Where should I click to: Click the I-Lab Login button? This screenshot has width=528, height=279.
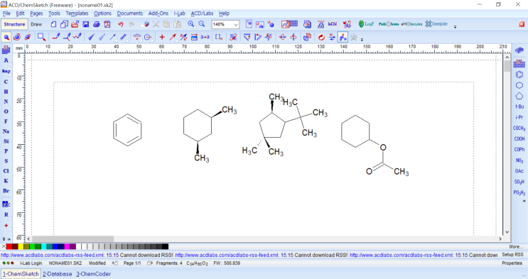tap(31, 263)
